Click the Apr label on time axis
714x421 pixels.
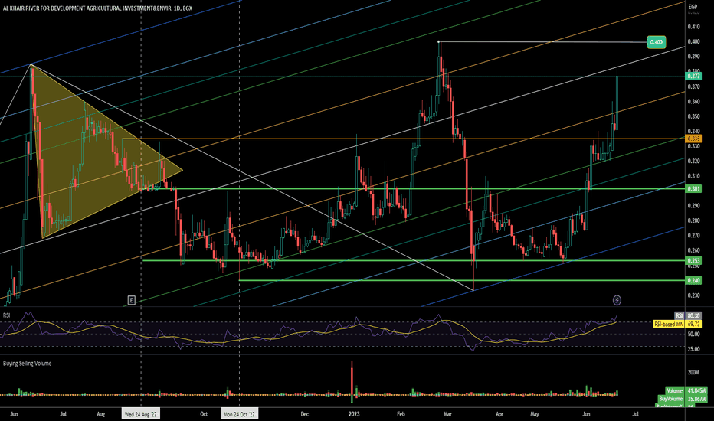tap(499, 414)
